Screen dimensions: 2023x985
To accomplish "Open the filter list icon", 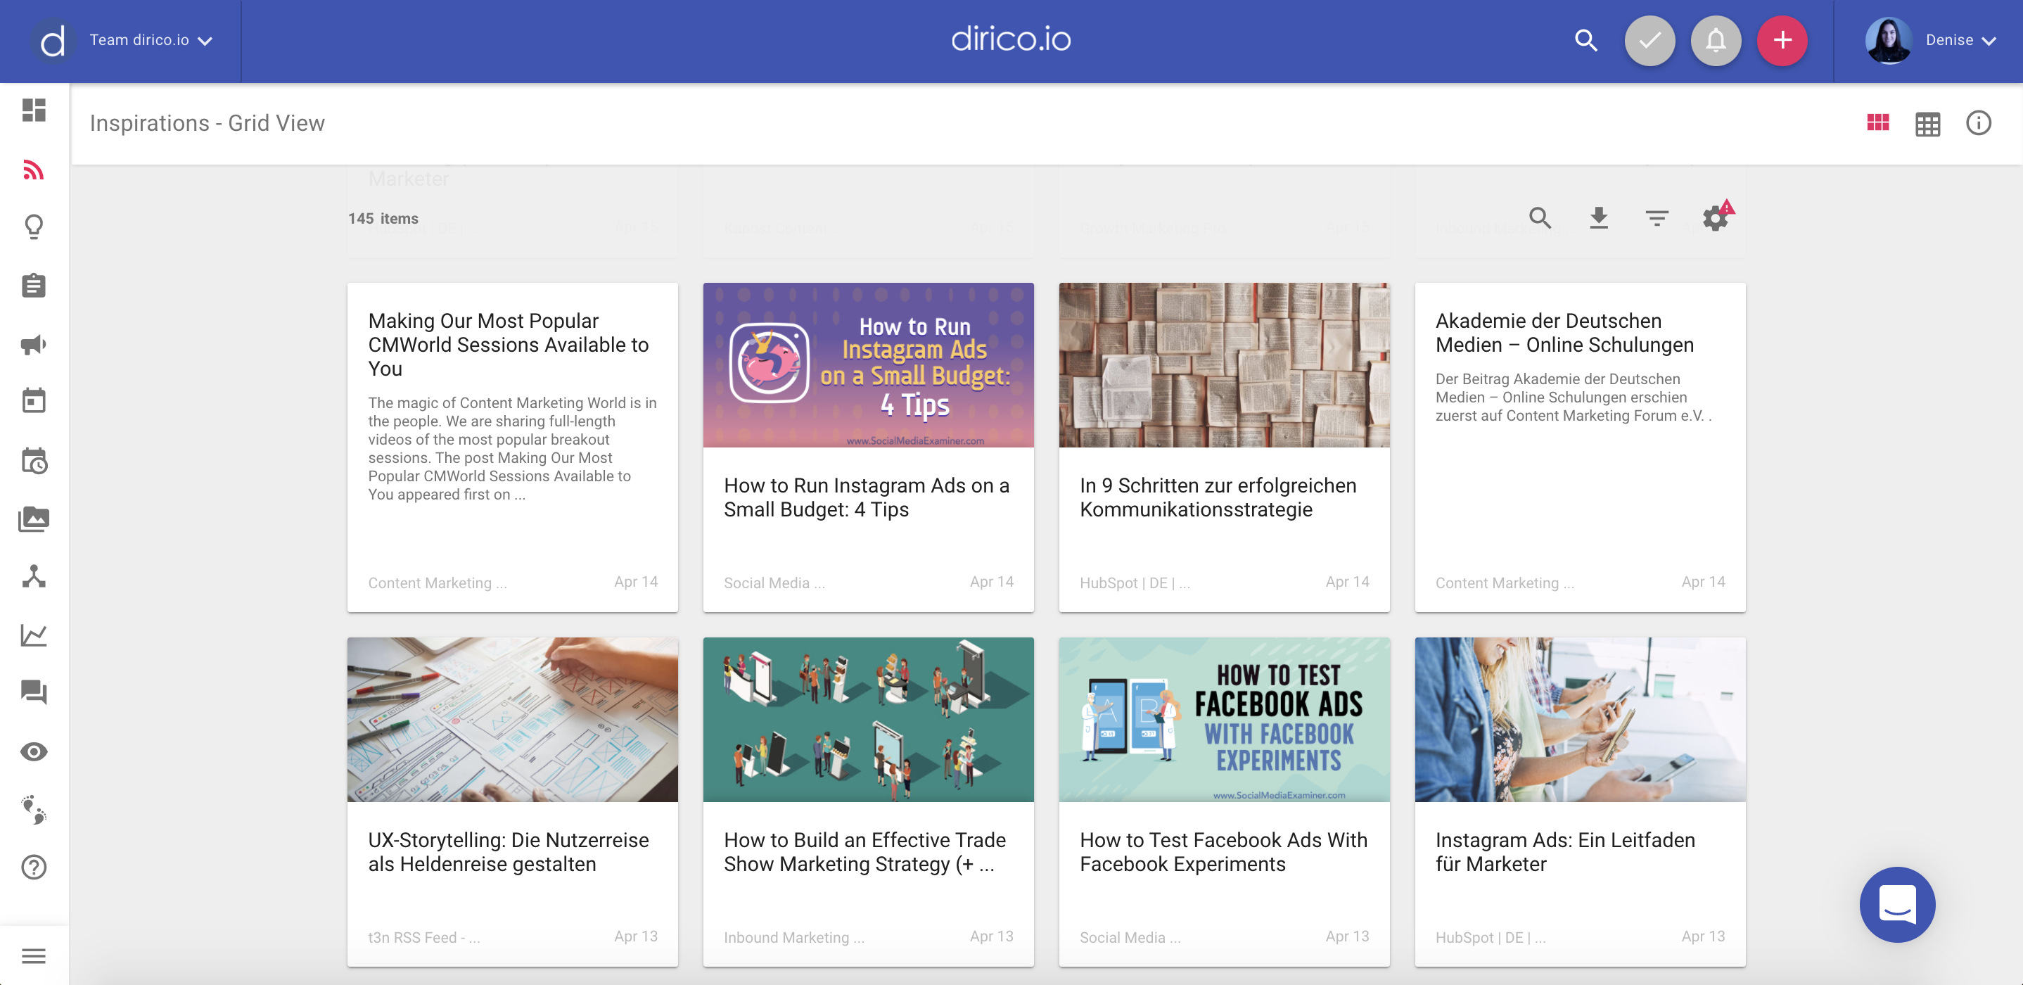I will click(1657, 217).
